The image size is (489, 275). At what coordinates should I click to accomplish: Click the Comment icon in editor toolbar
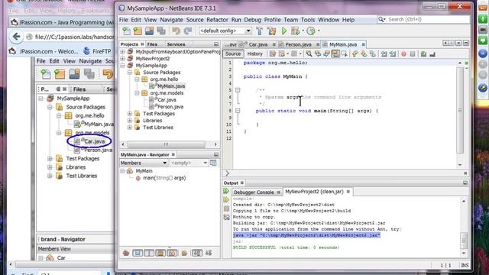(x=423, y=54)
